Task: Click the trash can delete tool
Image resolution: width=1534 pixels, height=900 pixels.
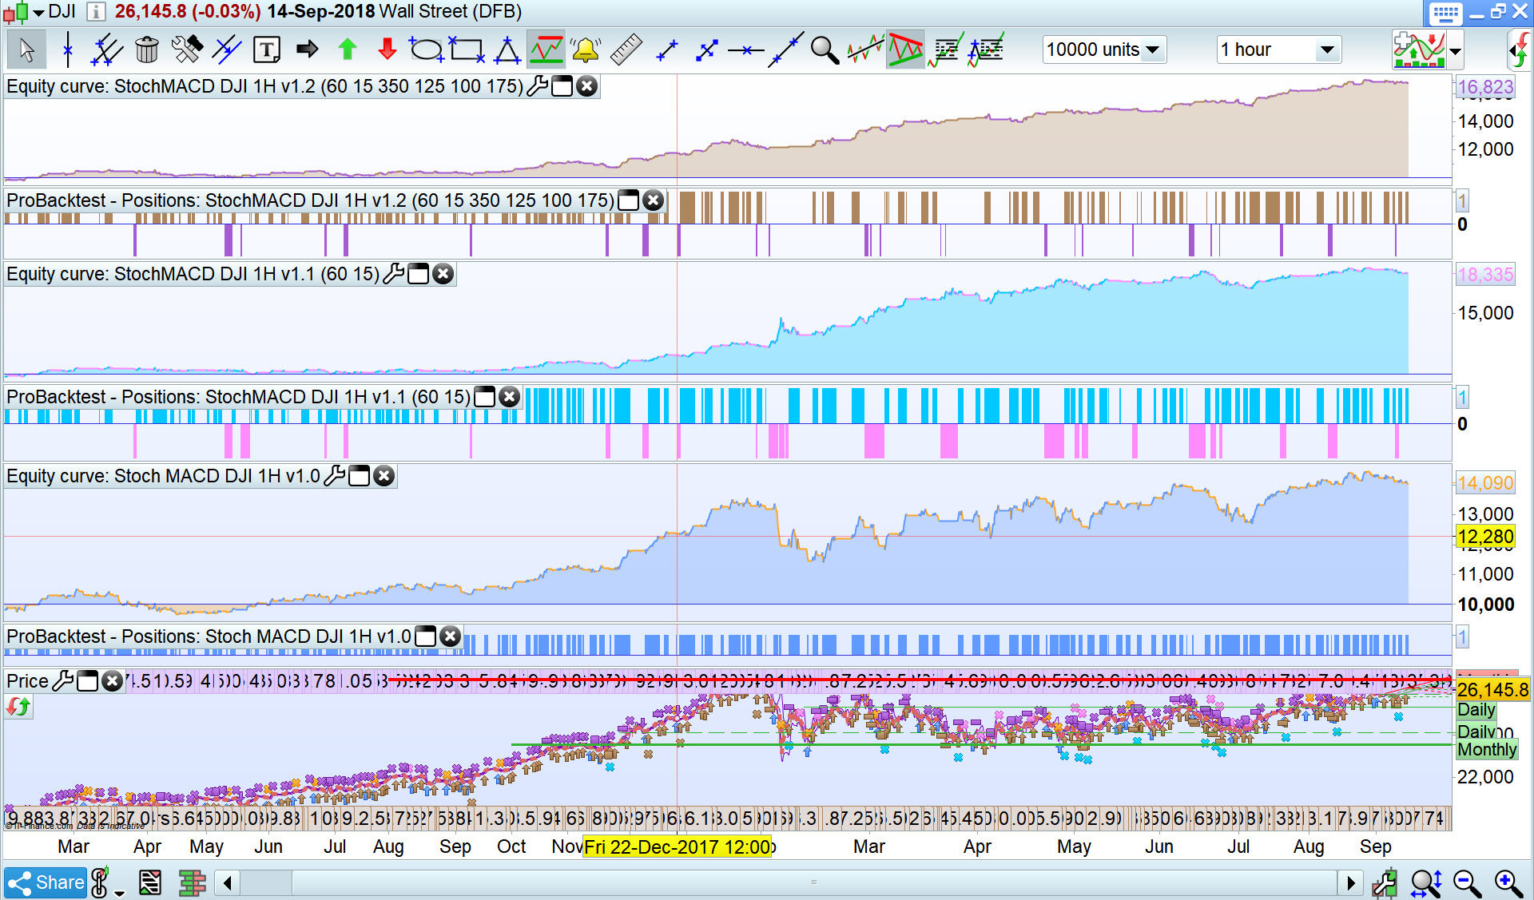Action: coord(147,50)
